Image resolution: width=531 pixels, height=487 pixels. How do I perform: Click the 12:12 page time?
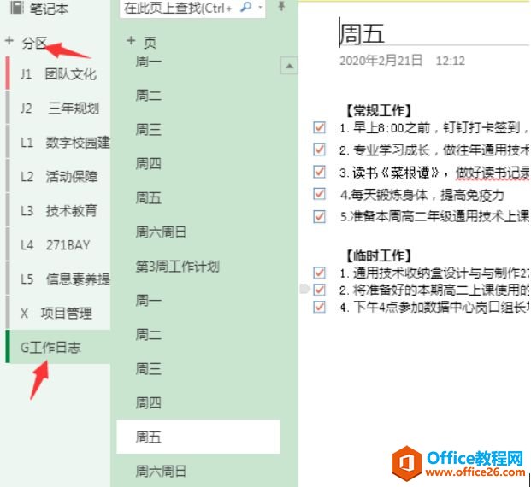451,61
